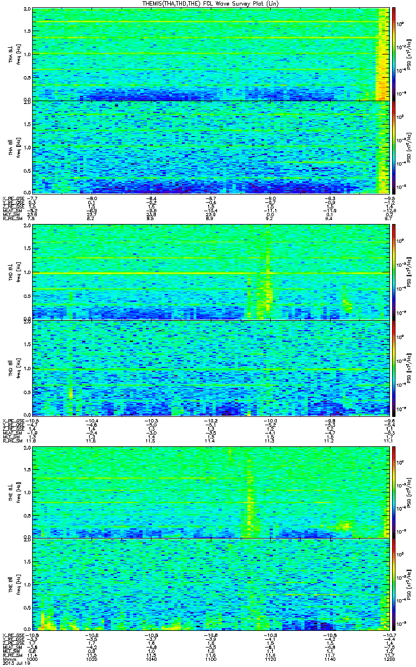Click the 'THE BII freq [Hz]' axis label
The image size is (416, 667).
[13, 584]
